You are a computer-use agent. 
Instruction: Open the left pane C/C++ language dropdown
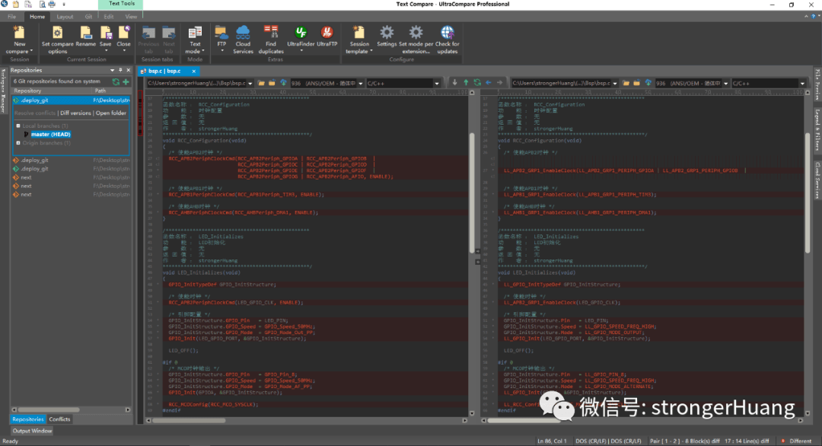click(x=438, y=82)
